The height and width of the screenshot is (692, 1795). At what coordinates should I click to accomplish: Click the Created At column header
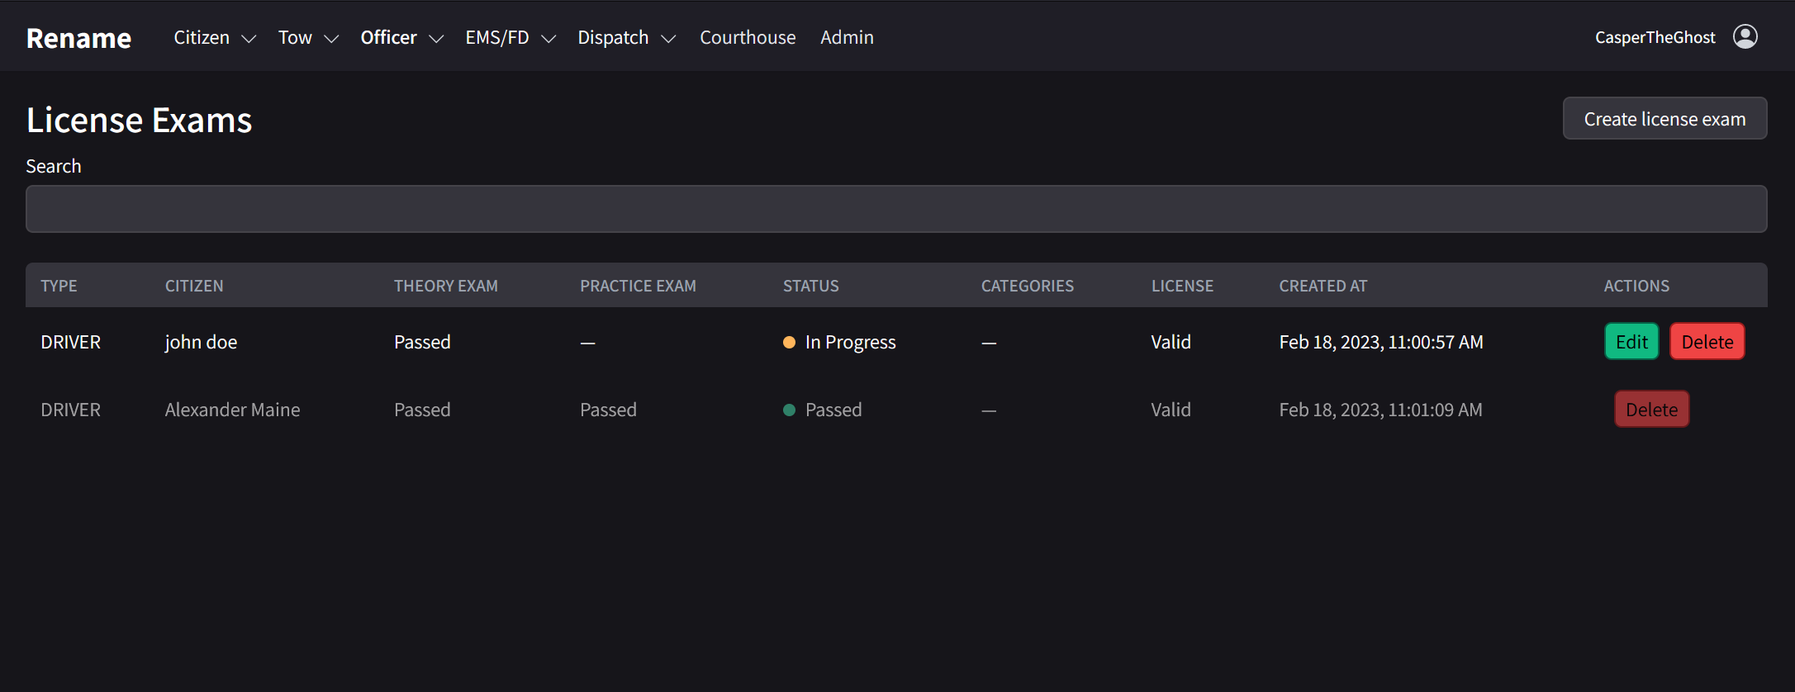(x=1323, y=286)
